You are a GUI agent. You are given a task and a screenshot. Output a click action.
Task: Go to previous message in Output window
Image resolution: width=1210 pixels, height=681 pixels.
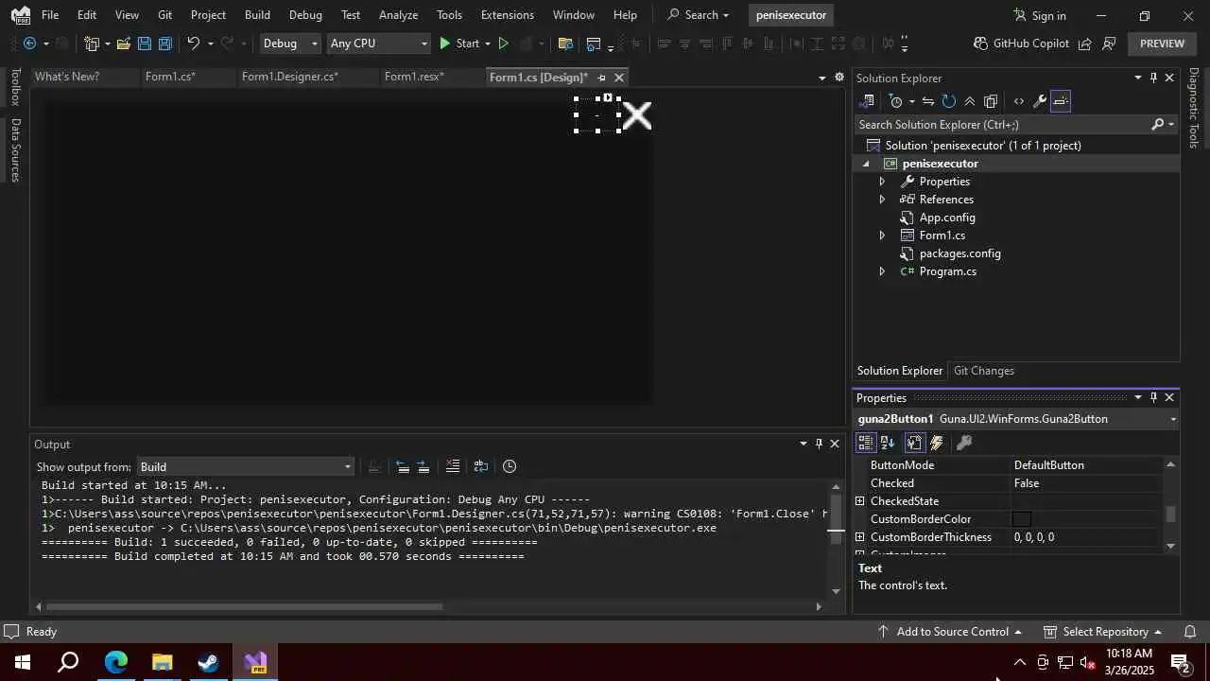coord(403,466)
